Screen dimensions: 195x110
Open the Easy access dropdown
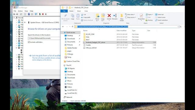(130, 17)
